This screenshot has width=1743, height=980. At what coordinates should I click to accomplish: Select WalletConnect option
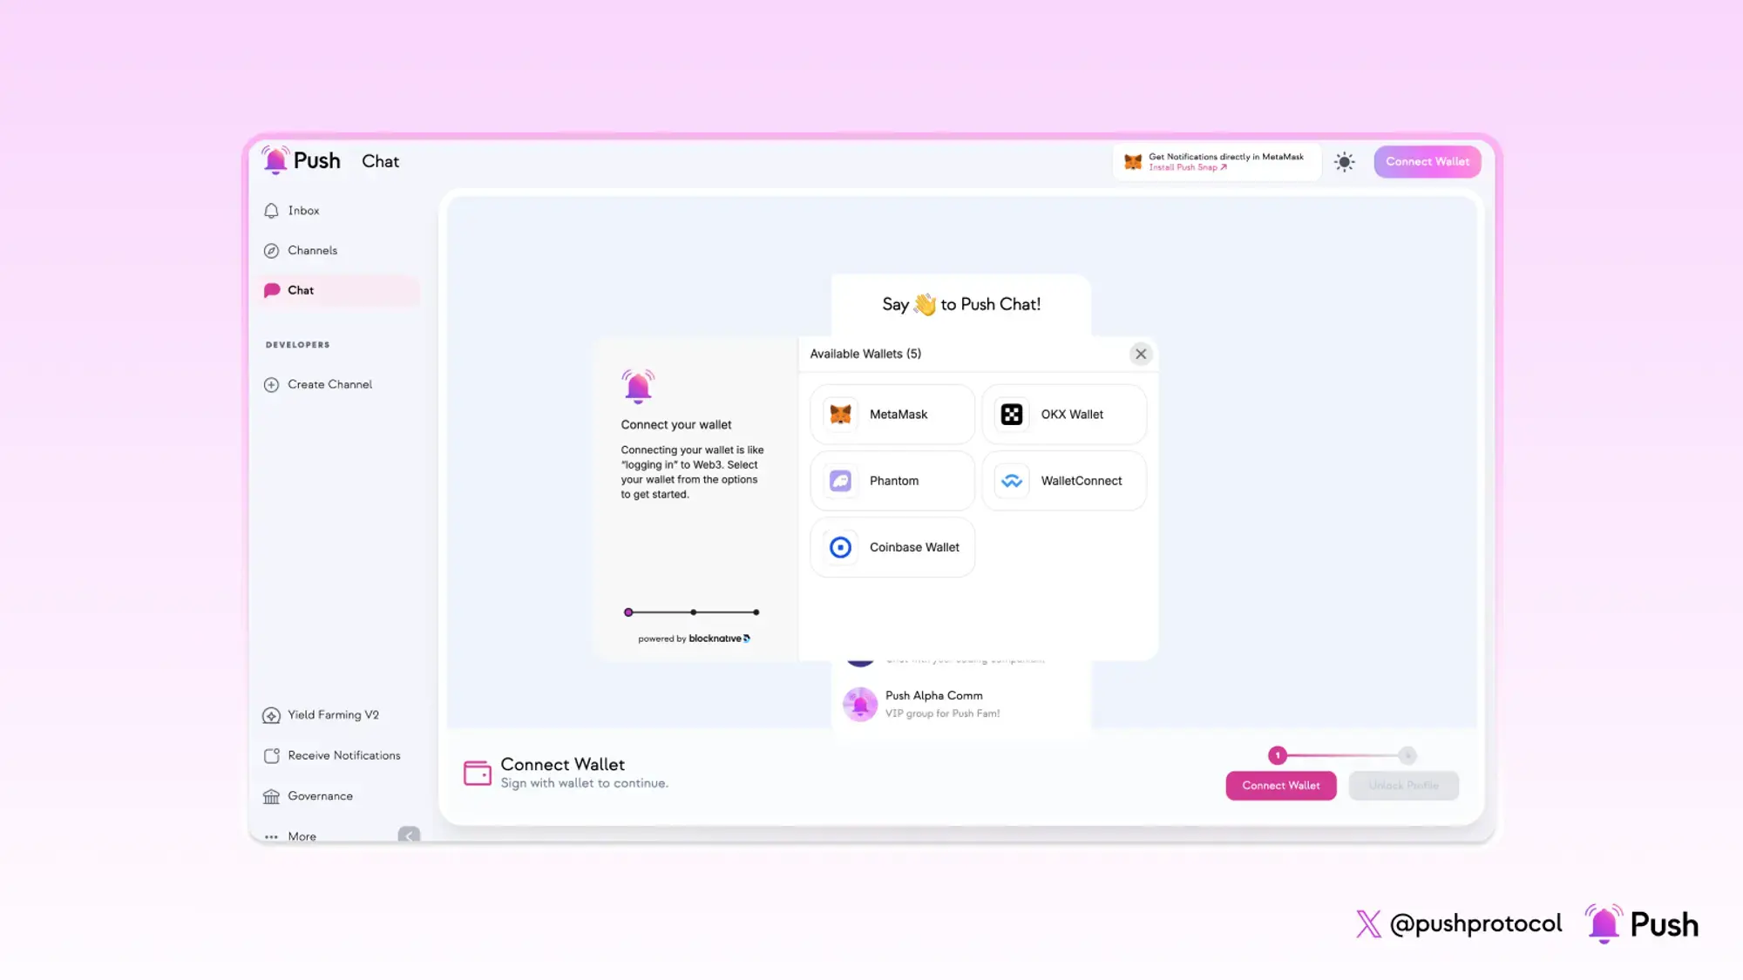pyautogui.click(x=1063, y=478)
